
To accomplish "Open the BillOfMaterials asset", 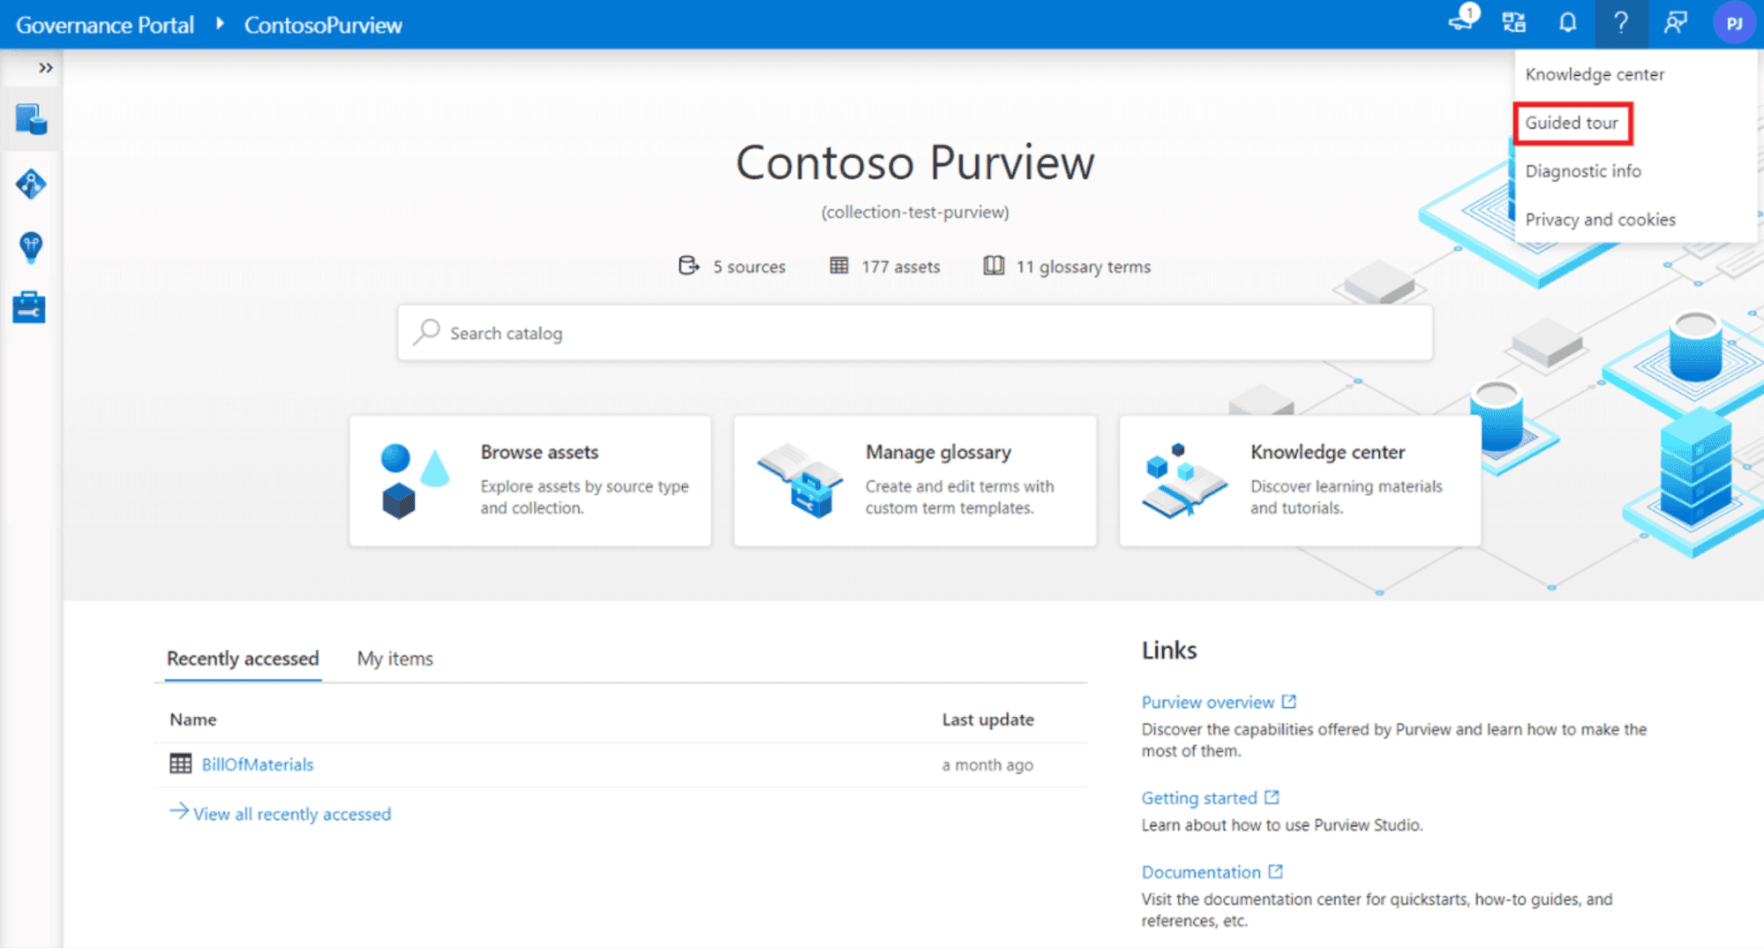I will click(x=256, y=764).
